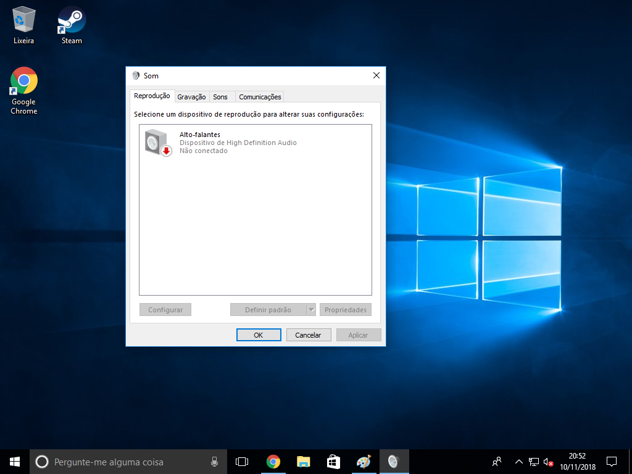The height and width of the screenshot is (474, 632).
Task: Open the Task View button
Action: click(x=242, y=462)
